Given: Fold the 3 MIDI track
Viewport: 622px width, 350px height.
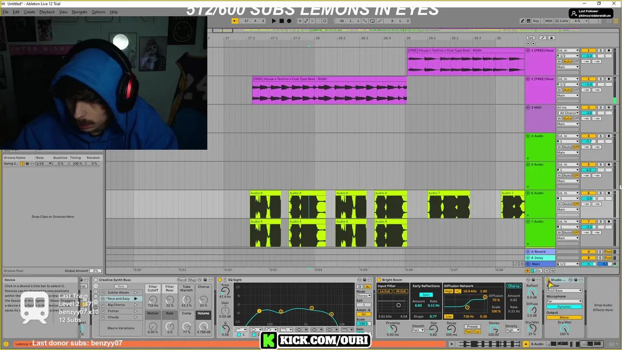Looking at the screenshot, I should point(528,107).
